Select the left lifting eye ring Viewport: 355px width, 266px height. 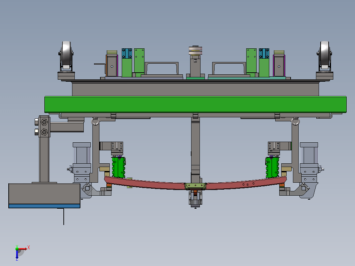click(95, 121)
